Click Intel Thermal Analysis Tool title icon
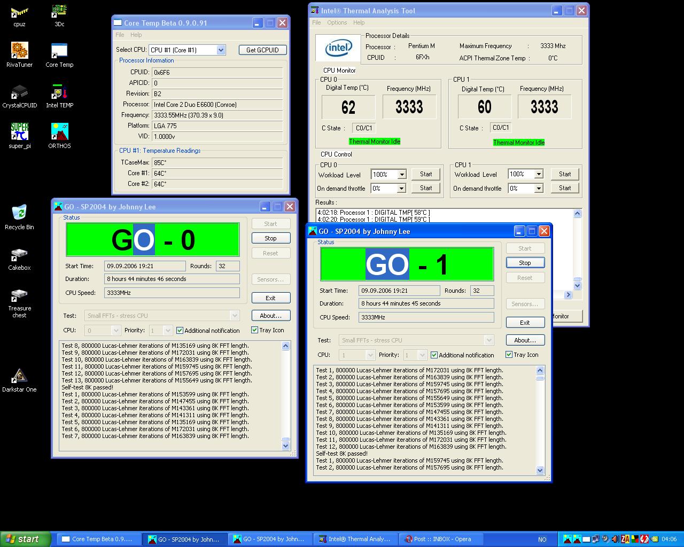684x547 pixels. click(315, 10)
